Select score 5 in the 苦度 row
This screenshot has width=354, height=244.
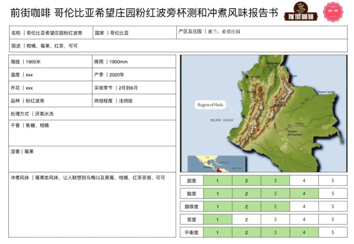point(333,219)
